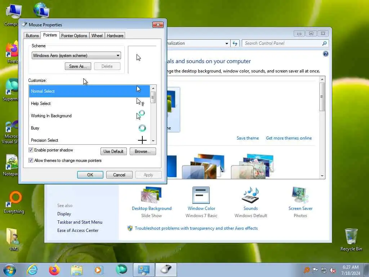
Task: Launch Internet Explorer from taskbar
Action: click(x=32, y=270)
